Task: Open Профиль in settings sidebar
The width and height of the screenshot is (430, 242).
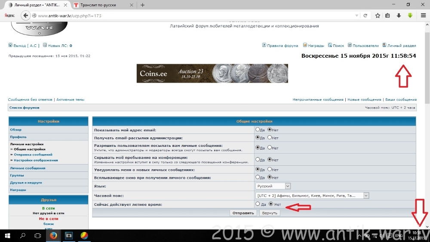Action: [x=18, y=137]
